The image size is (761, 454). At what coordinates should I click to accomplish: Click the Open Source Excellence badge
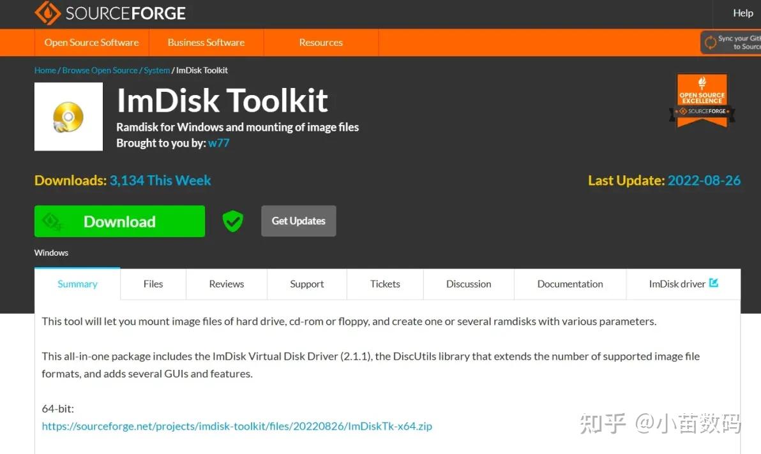[x=702, y=99]
